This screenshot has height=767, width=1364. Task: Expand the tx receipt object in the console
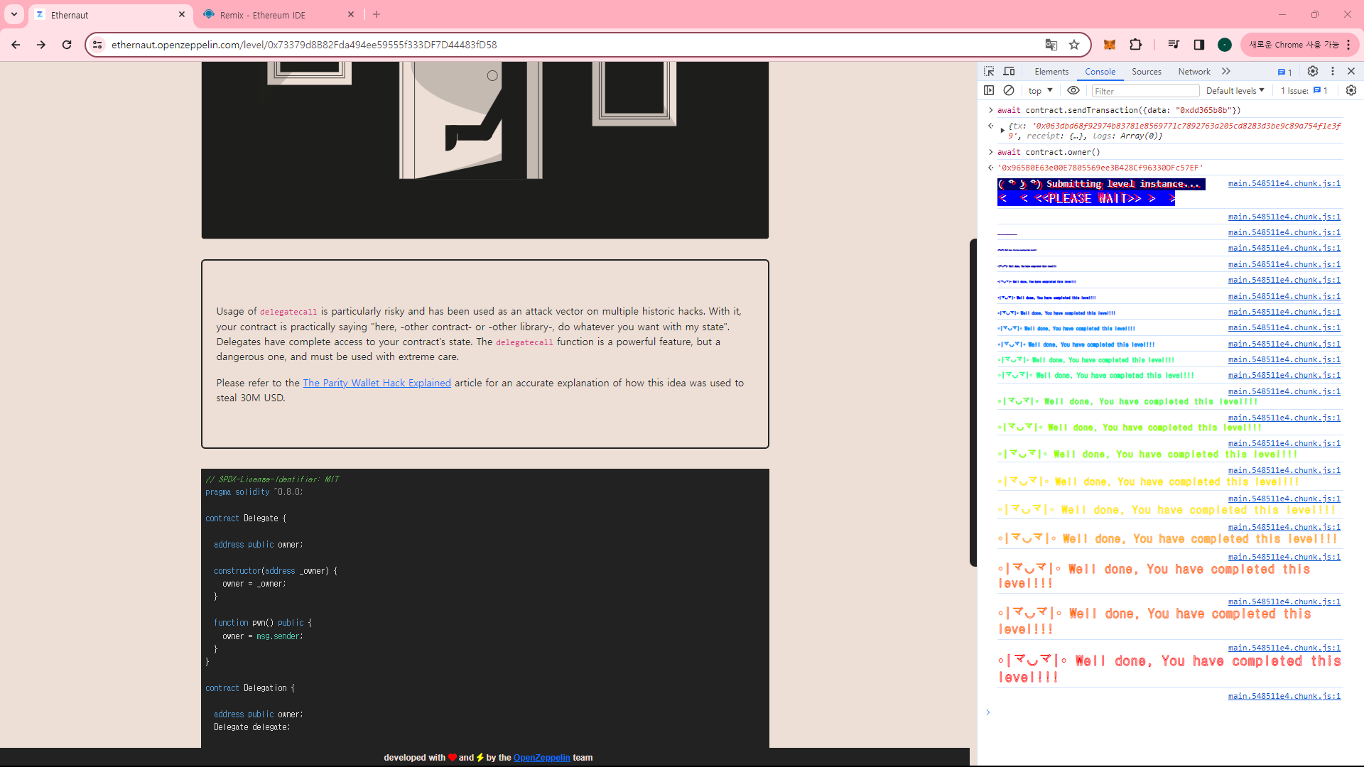(1002, 131)
